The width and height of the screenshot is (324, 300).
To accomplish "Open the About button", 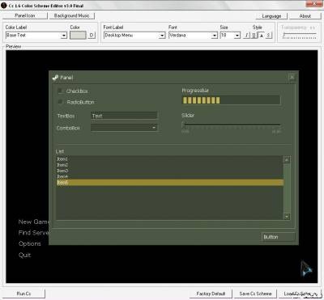I will 305,16.
